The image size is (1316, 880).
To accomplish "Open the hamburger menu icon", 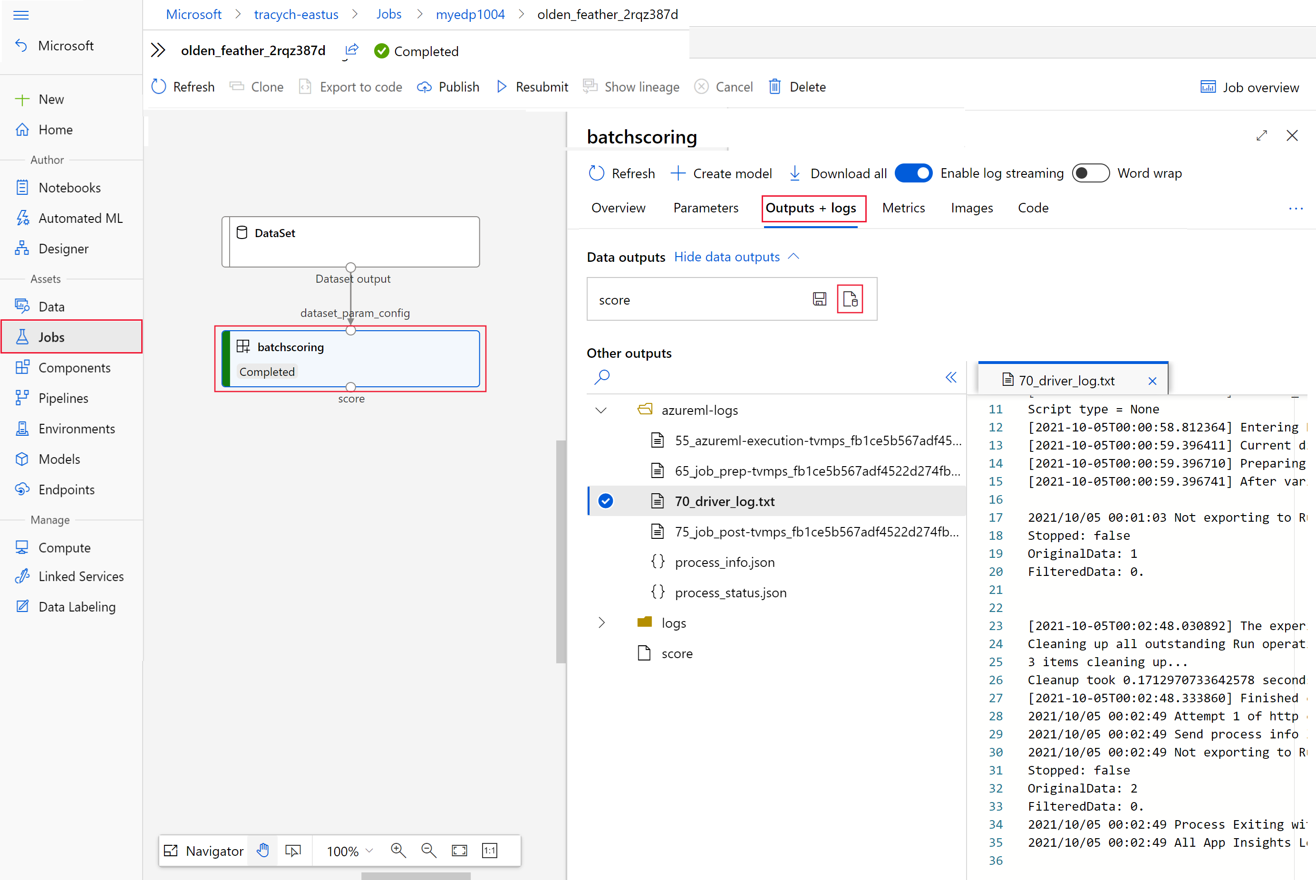I will tap(21, 15).
